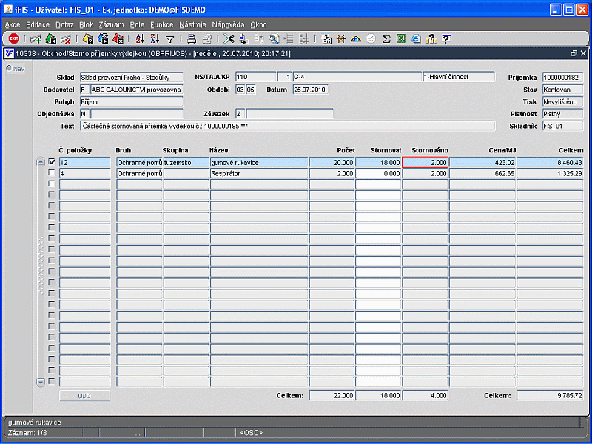Click the descending sort toolbar icon
Viewport: 592px width, 444px height.
point(154,38)
